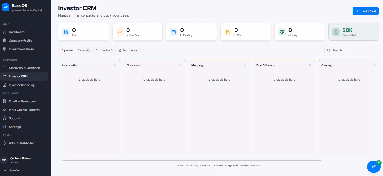The image size is (383, 176).
Task: Sign out of the account
Action: (14, 171)
